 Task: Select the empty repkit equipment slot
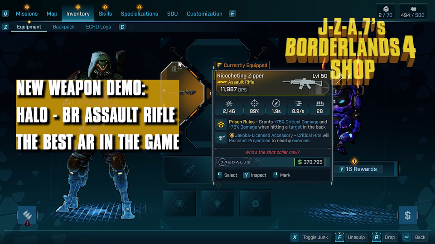tap(179, 204)
